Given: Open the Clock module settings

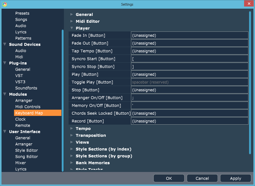Looking at the screenshot, I should click(21, 119).
